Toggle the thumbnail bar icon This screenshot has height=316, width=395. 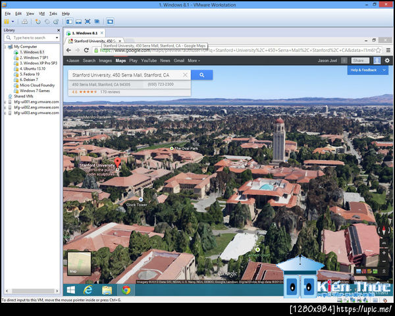pyautogui.click(x=78, y=22)
